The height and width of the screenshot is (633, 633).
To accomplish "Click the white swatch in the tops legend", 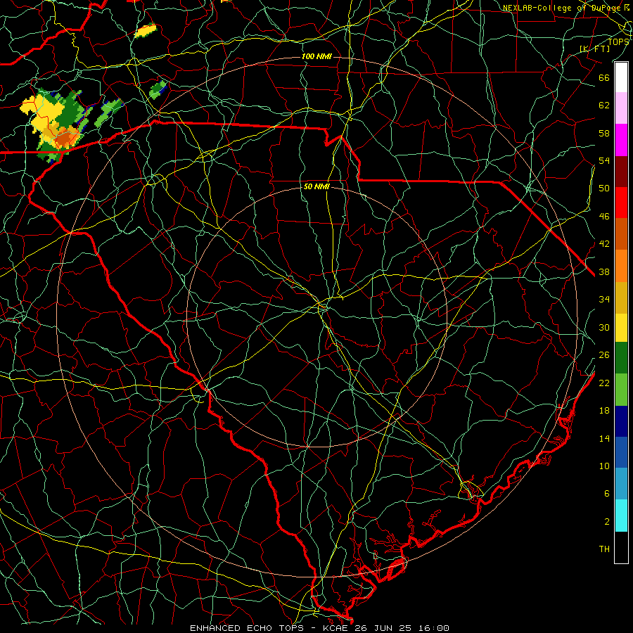I will pyautogui.click(x=621, y=77).
